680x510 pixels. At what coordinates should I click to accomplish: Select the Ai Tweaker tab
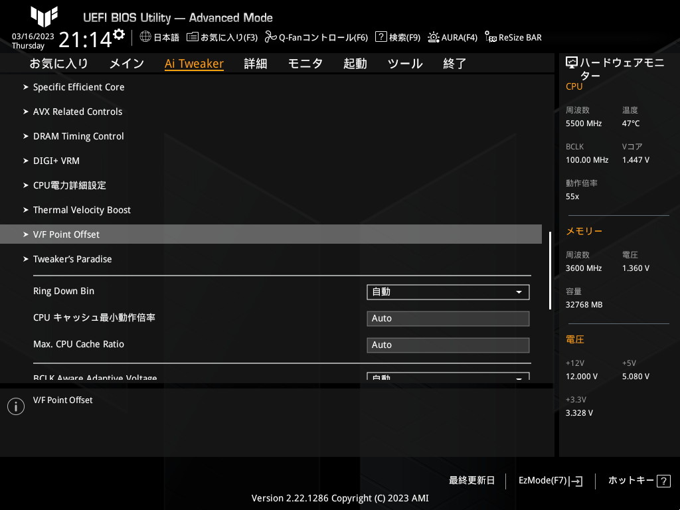click(194, 63)
